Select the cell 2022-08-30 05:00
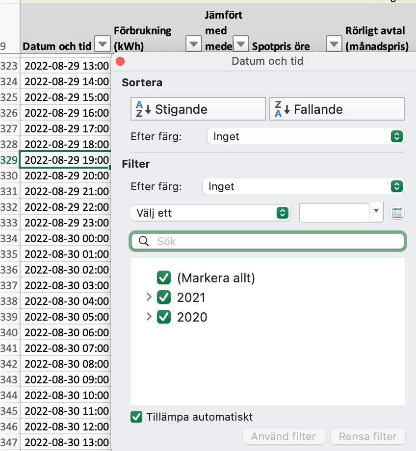416x451 pixels. click(x=66, y=317)
